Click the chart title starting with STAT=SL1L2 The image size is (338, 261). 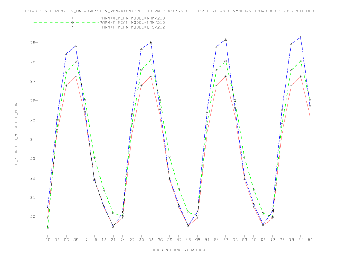(x=168, y=11)
